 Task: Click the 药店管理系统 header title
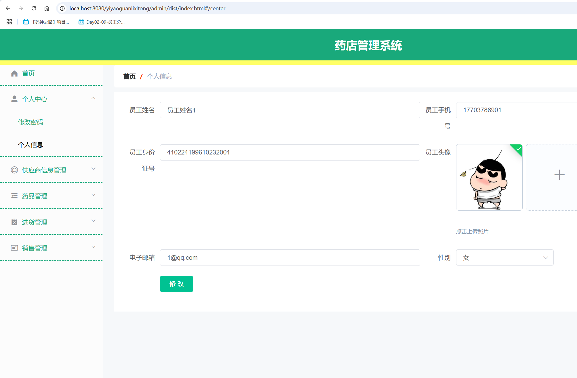(x=368, y=45)
